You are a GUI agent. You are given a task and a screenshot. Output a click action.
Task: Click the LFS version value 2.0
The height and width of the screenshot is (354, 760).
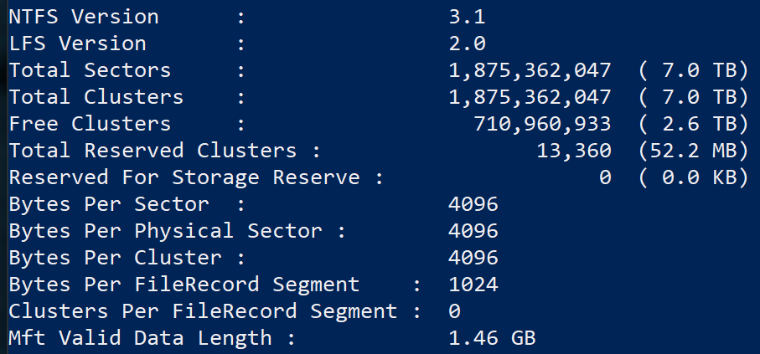[x=468, y=43]
